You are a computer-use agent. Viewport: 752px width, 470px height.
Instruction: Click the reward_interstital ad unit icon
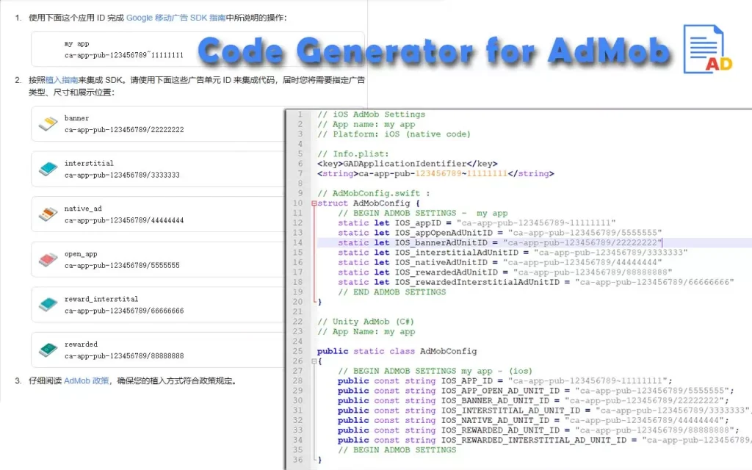tap(48, 305)
